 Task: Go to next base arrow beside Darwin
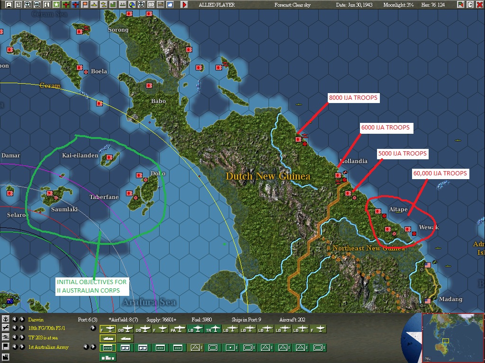pyautogui.click(x=22, y=319)
